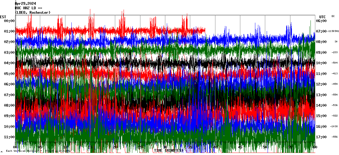The image size is (339, 155).
Task: Click the 13:00 UTC row label
Action: [321, 95]
